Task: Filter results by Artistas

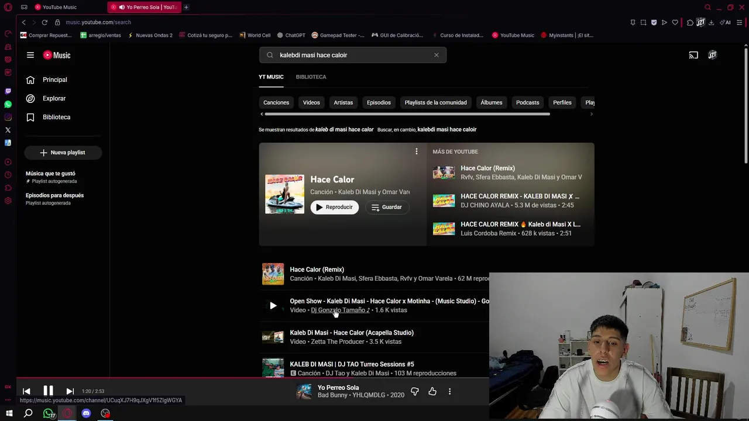Action: pos(343,102)
